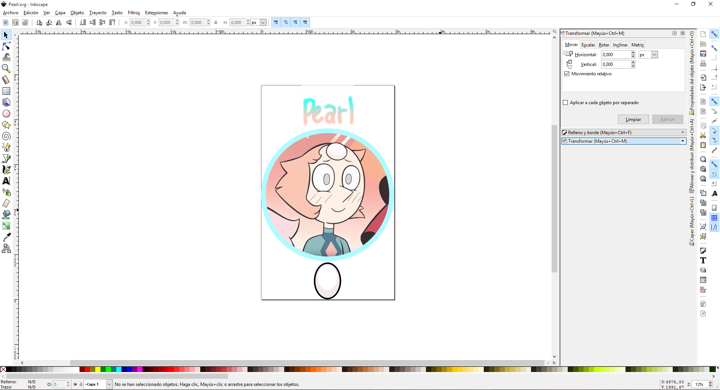Select the Color Dropper tool
720x390 pixels.
(6, 237)
